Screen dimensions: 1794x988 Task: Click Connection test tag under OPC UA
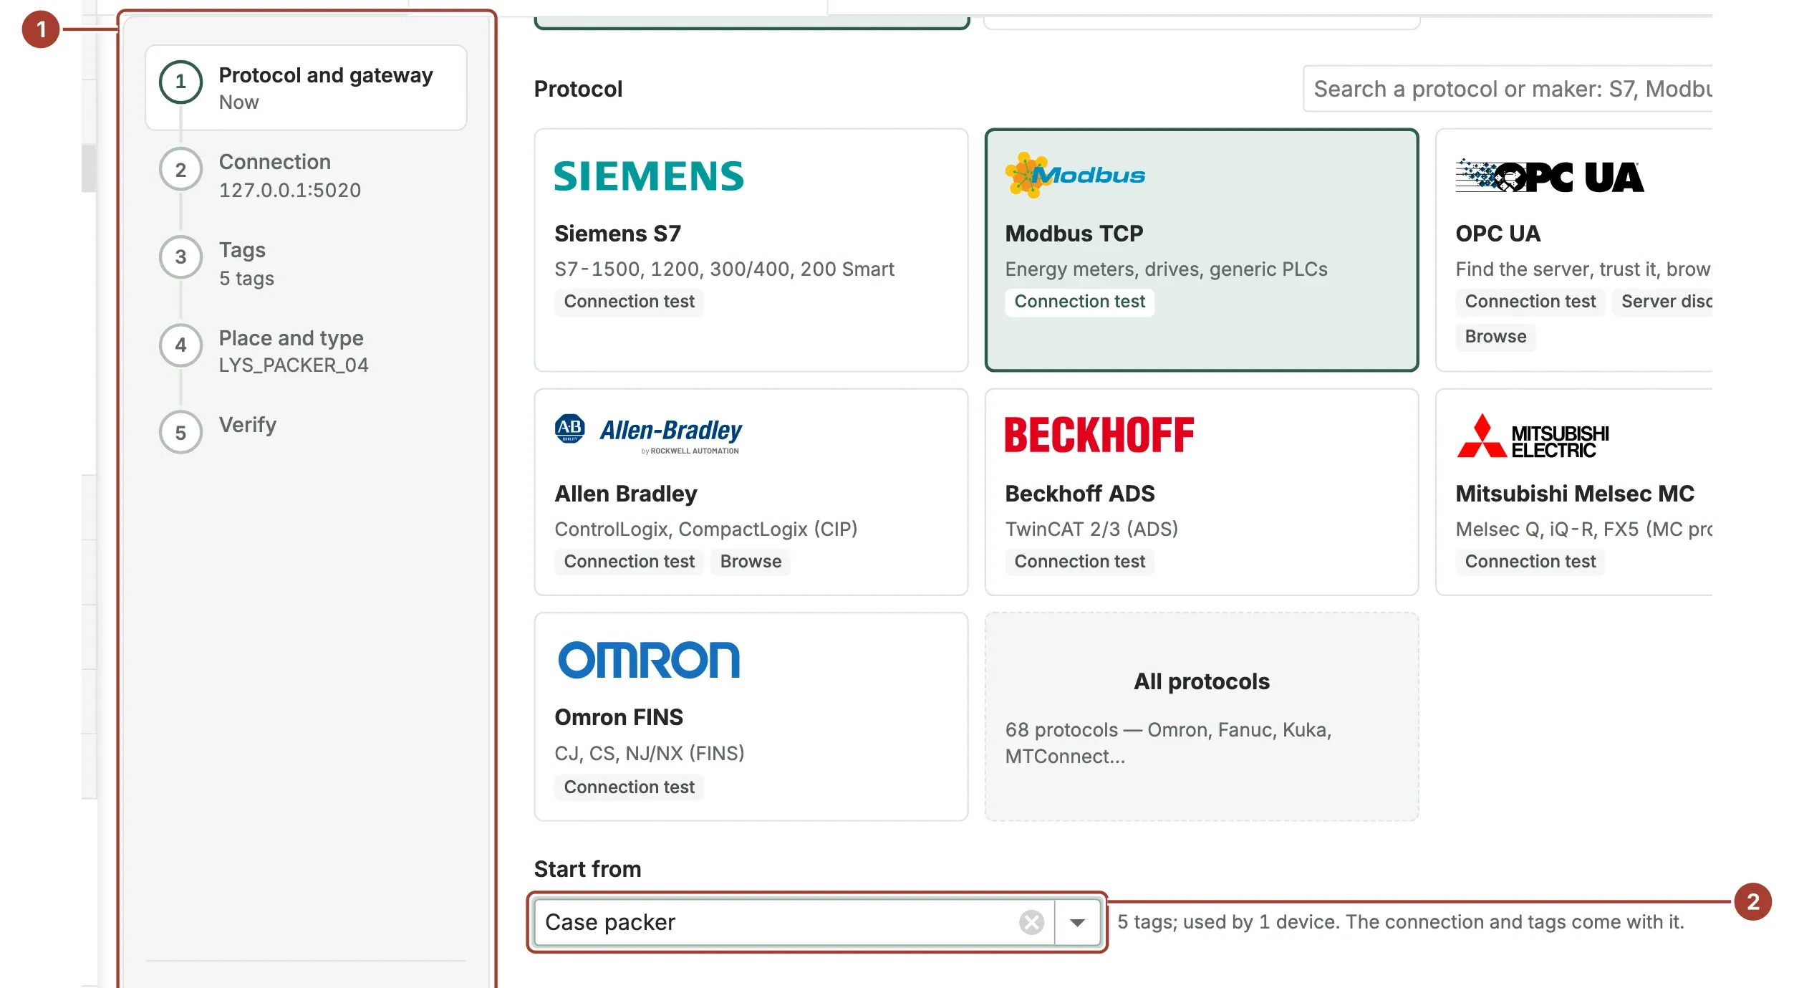(1530, 302)
